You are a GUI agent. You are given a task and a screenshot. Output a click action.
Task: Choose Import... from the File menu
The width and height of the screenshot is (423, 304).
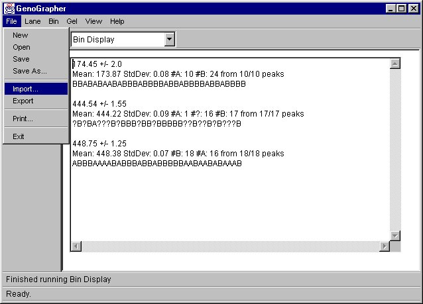(x=25, y=89)
